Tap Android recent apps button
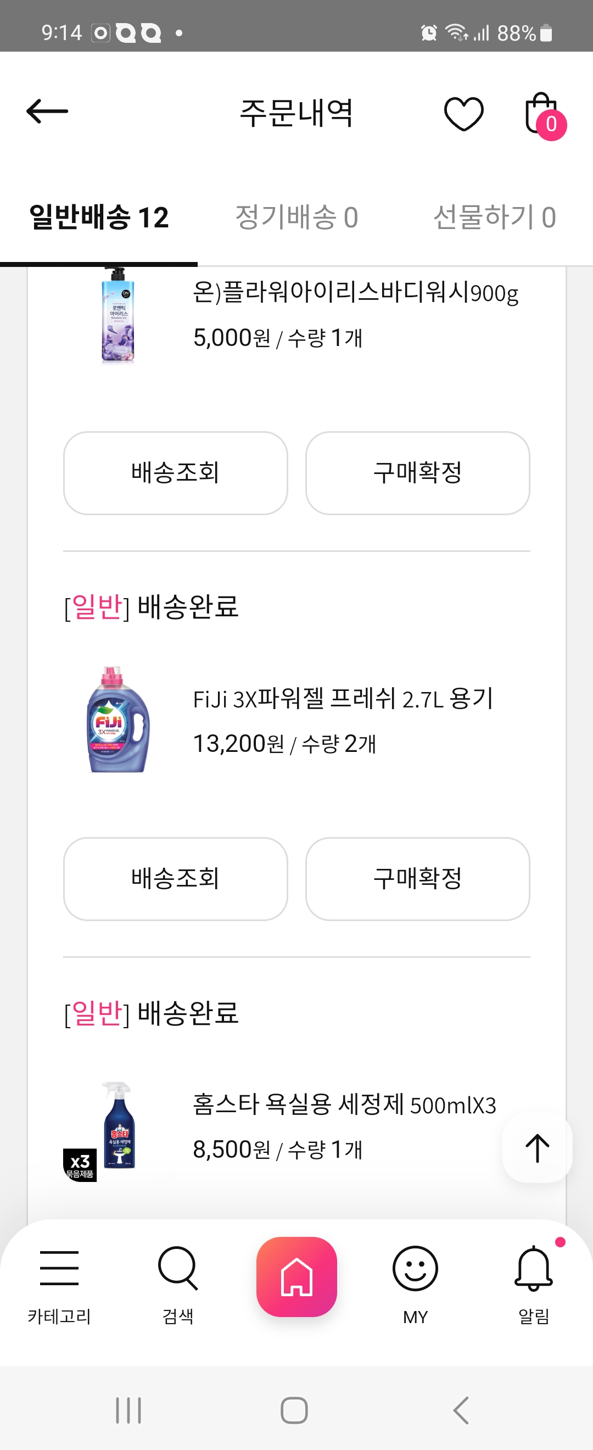This screenshot has height=1450, width=593. pyautogui.click(x=128, y=1410)
